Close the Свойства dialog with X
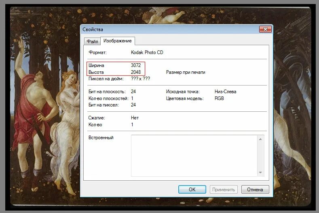319x213 pixels. click(265, 29)
